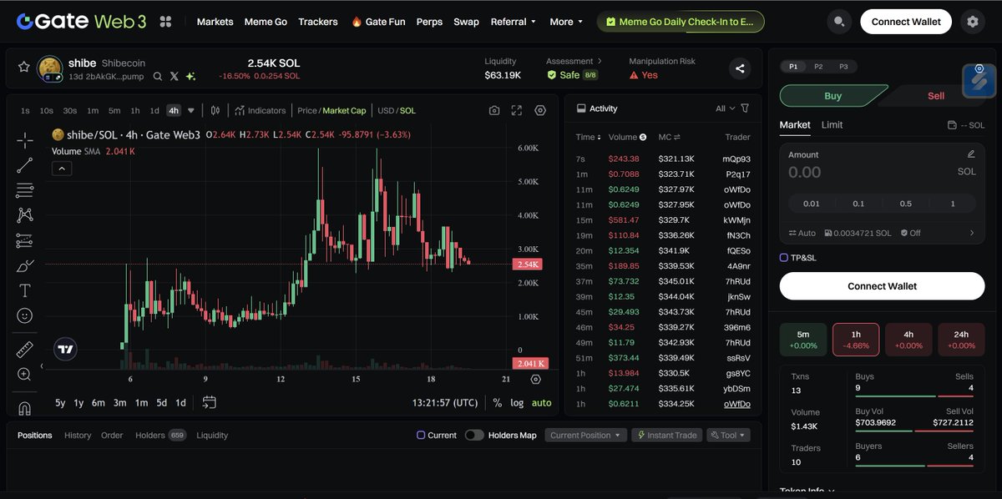Screen dimensions: 1002x499
Task: Expand Auto slippage settings arrow
Action: [971, 233]
